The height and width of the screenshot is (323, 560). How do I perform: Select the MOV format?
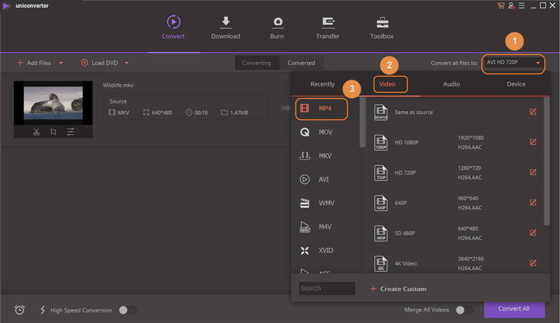[325, 132]
